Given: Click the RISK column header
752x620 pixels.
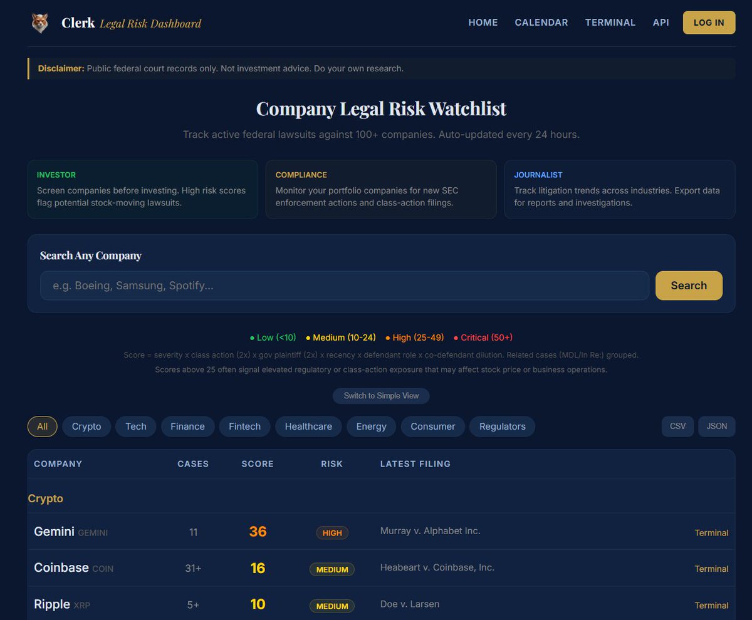Looking at the screenshot, I should point(332,464).
